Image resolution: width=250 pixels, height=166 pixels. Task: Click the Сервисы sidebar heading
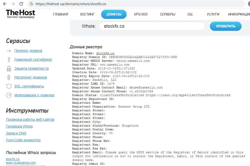point(18,41)
